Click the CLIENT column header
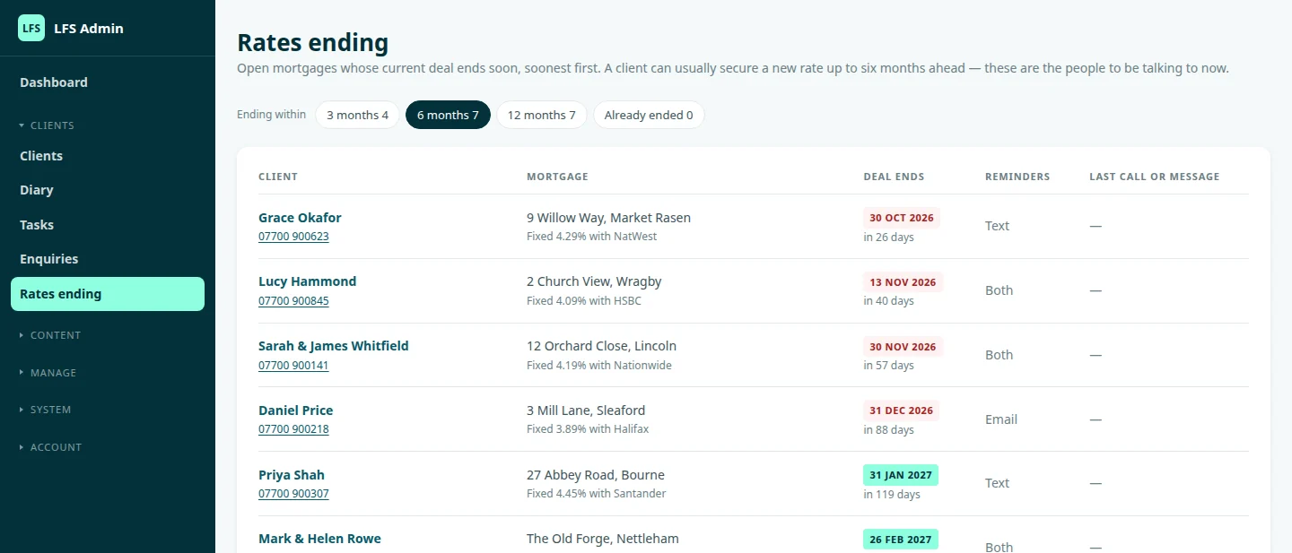Screen dimensions: 1292x553 [x=278, y=177]
